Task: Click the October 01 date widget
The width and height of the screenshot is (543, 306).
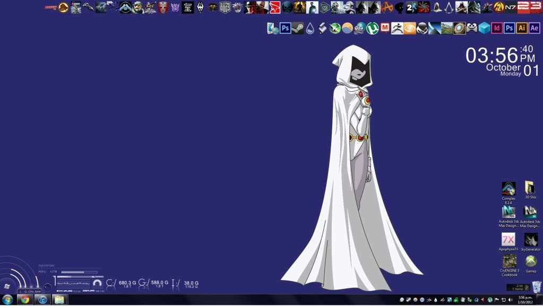Action: 513,70
